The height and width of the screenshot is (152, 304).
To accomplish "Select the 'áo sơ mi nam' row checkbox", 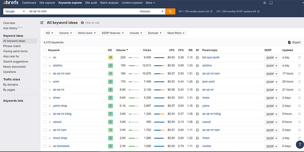I will (45, 74).
